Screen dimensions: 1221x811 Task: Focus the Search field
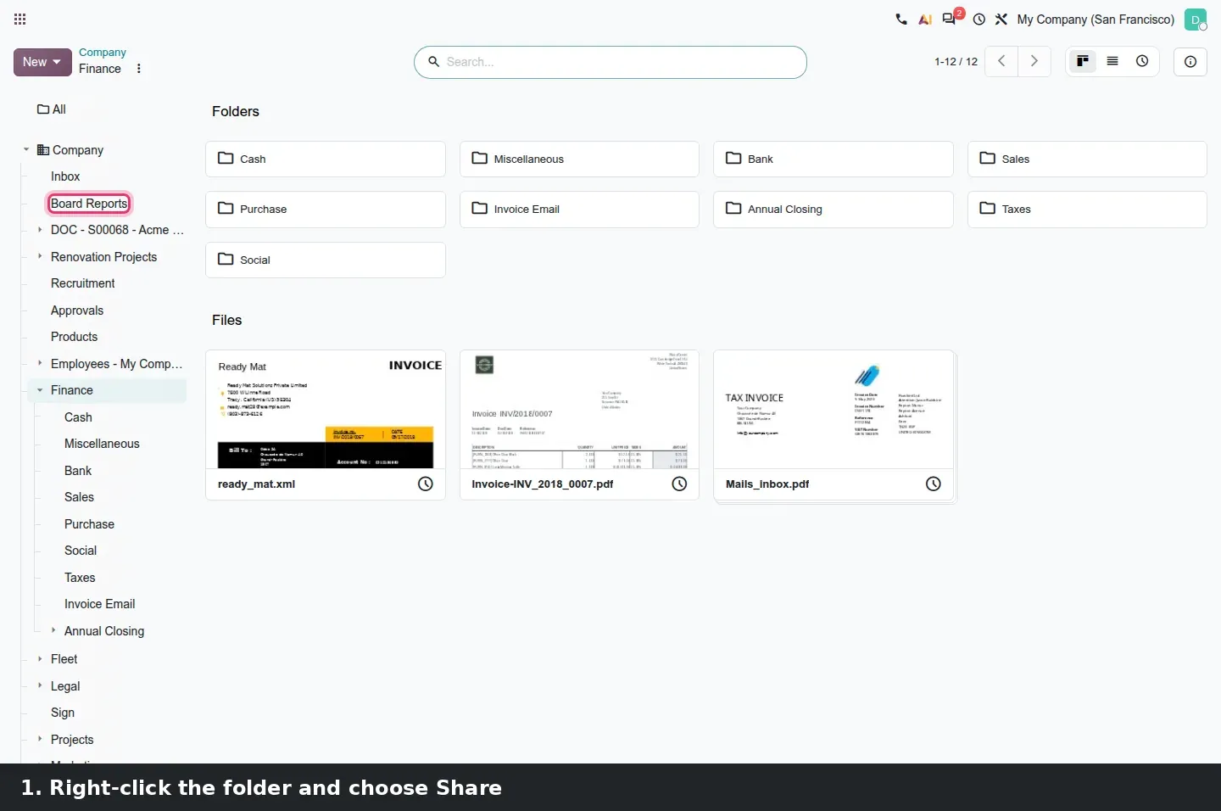pyautogui.click(x=610, y=62)
